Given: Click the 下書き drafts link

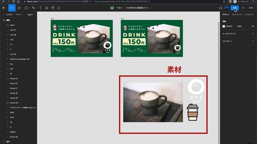Looking at the screenshot, I should [x=119, y=8].
